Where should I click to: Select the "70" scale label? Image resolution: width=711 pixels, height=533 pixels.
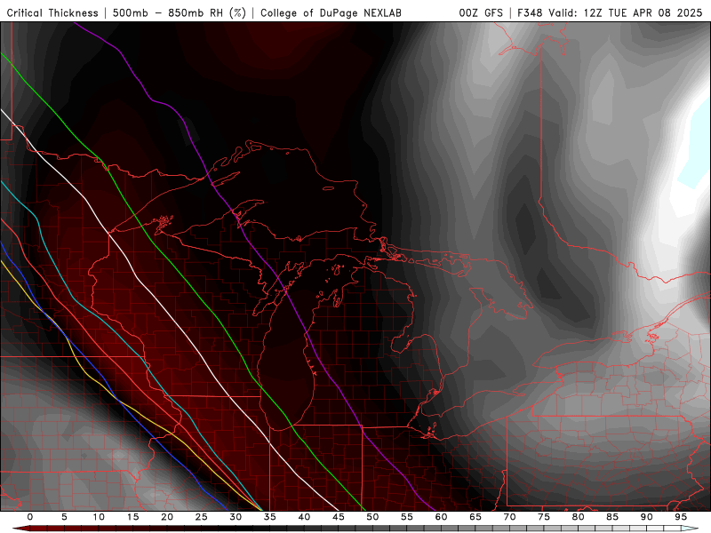tap(509, 517)
